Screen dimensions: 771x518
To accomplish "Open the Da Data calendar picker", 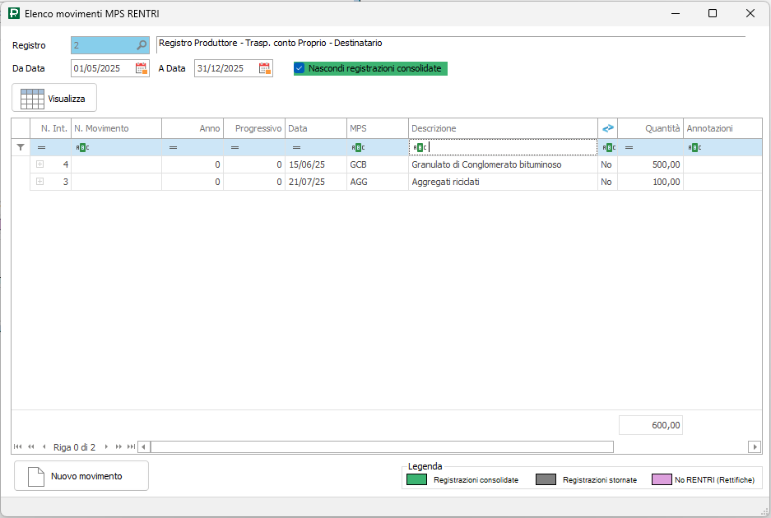I will [141, 68].
